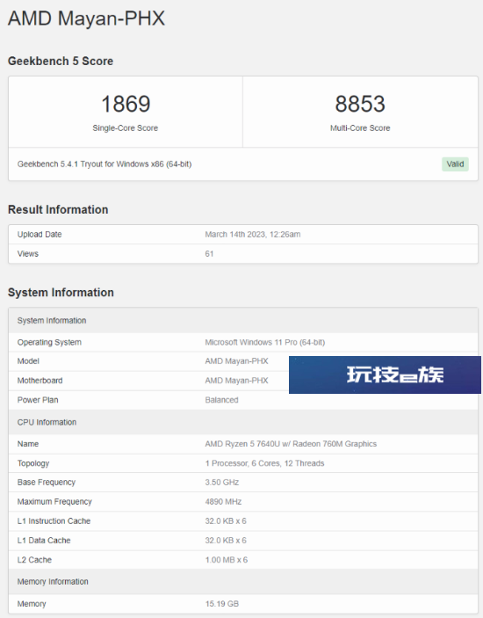The width and height of the screenshot is (483, 618).
Task: Click the gray System Information table header row
Action: click(x=243, y=321)
